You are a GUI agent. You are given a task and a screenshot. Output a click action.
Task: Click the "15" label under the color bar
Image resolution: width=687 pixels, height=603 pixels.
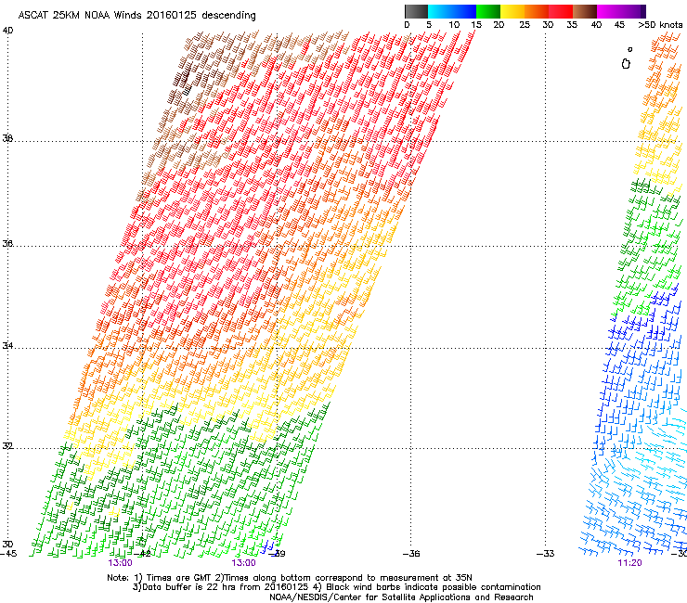click(476, 24)
